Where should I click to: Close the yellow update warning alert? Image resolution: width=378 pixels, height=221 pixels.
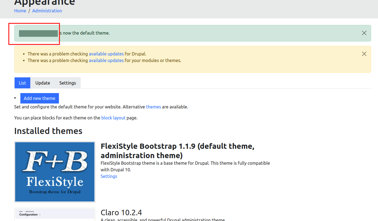click(364, 54)
